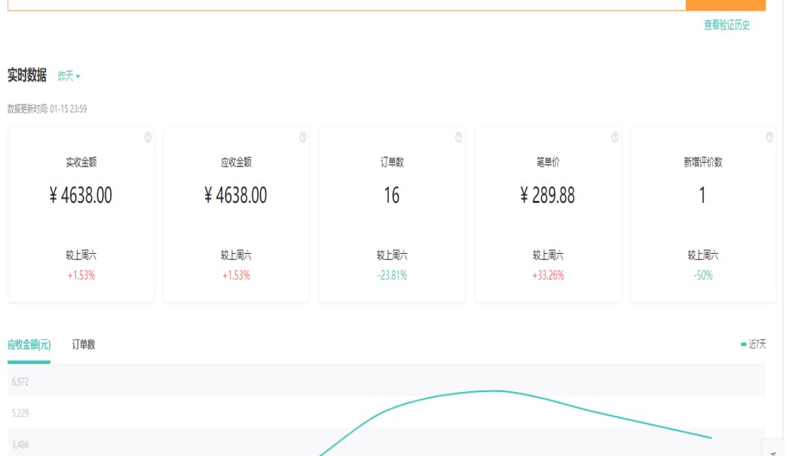The image size is (786, 456).
Task: Click the ¥ 4638.00 value under 实收金额
Action: coord(81,196)
